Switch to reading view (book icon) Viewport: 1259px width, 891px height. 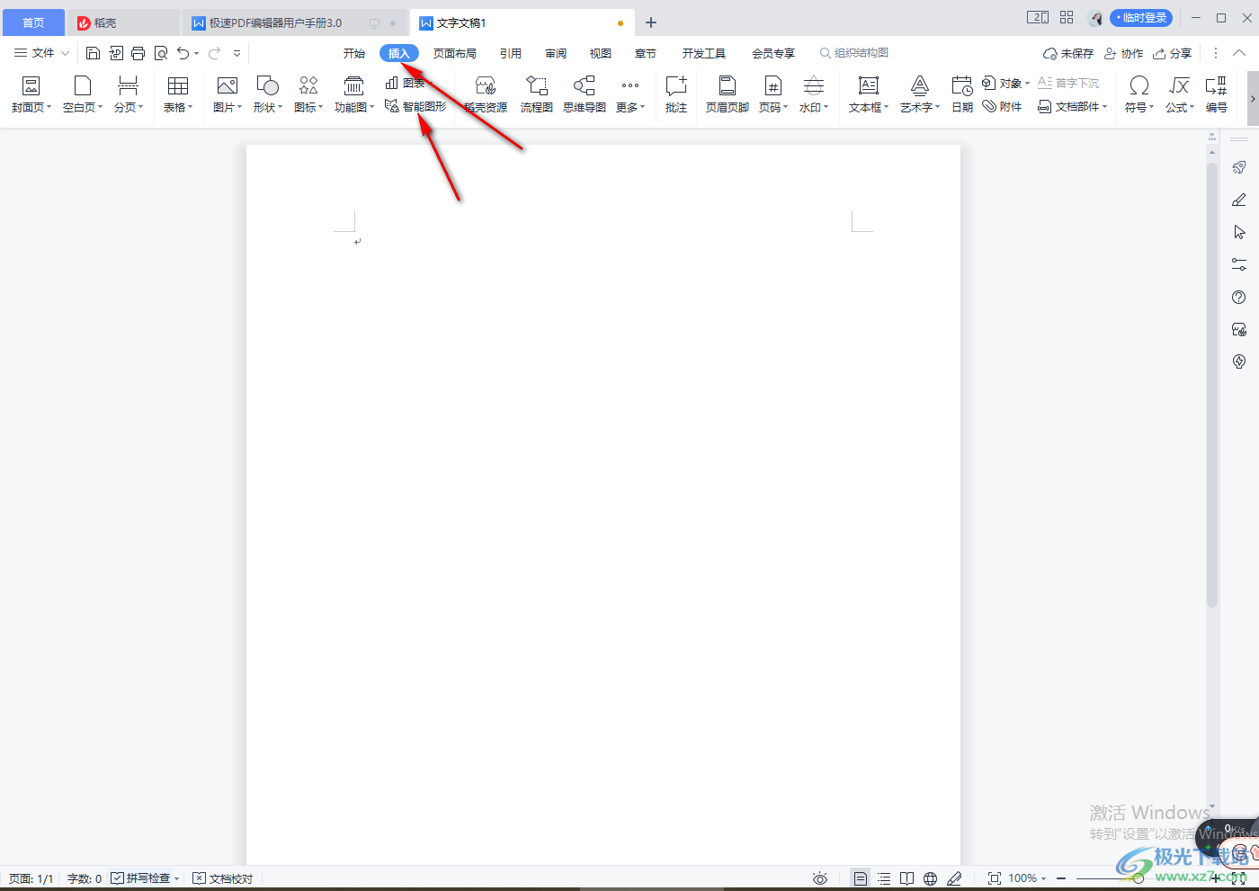pos(907,878)
